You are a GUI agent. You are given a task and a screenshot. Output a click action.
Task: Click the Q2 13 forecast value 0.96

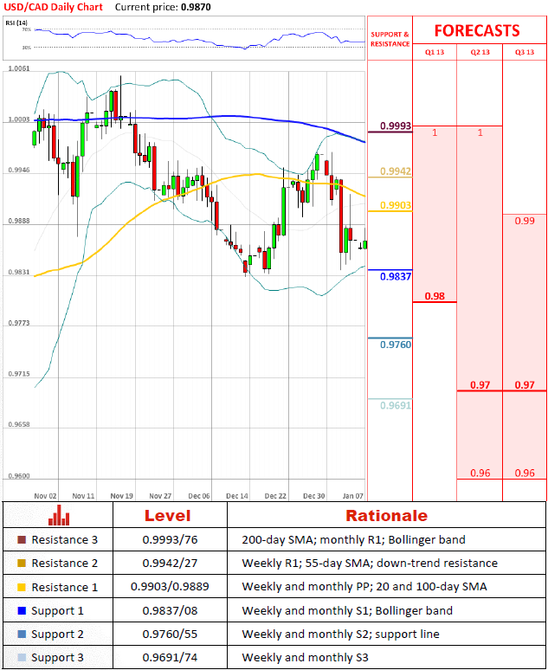point(480,473)
